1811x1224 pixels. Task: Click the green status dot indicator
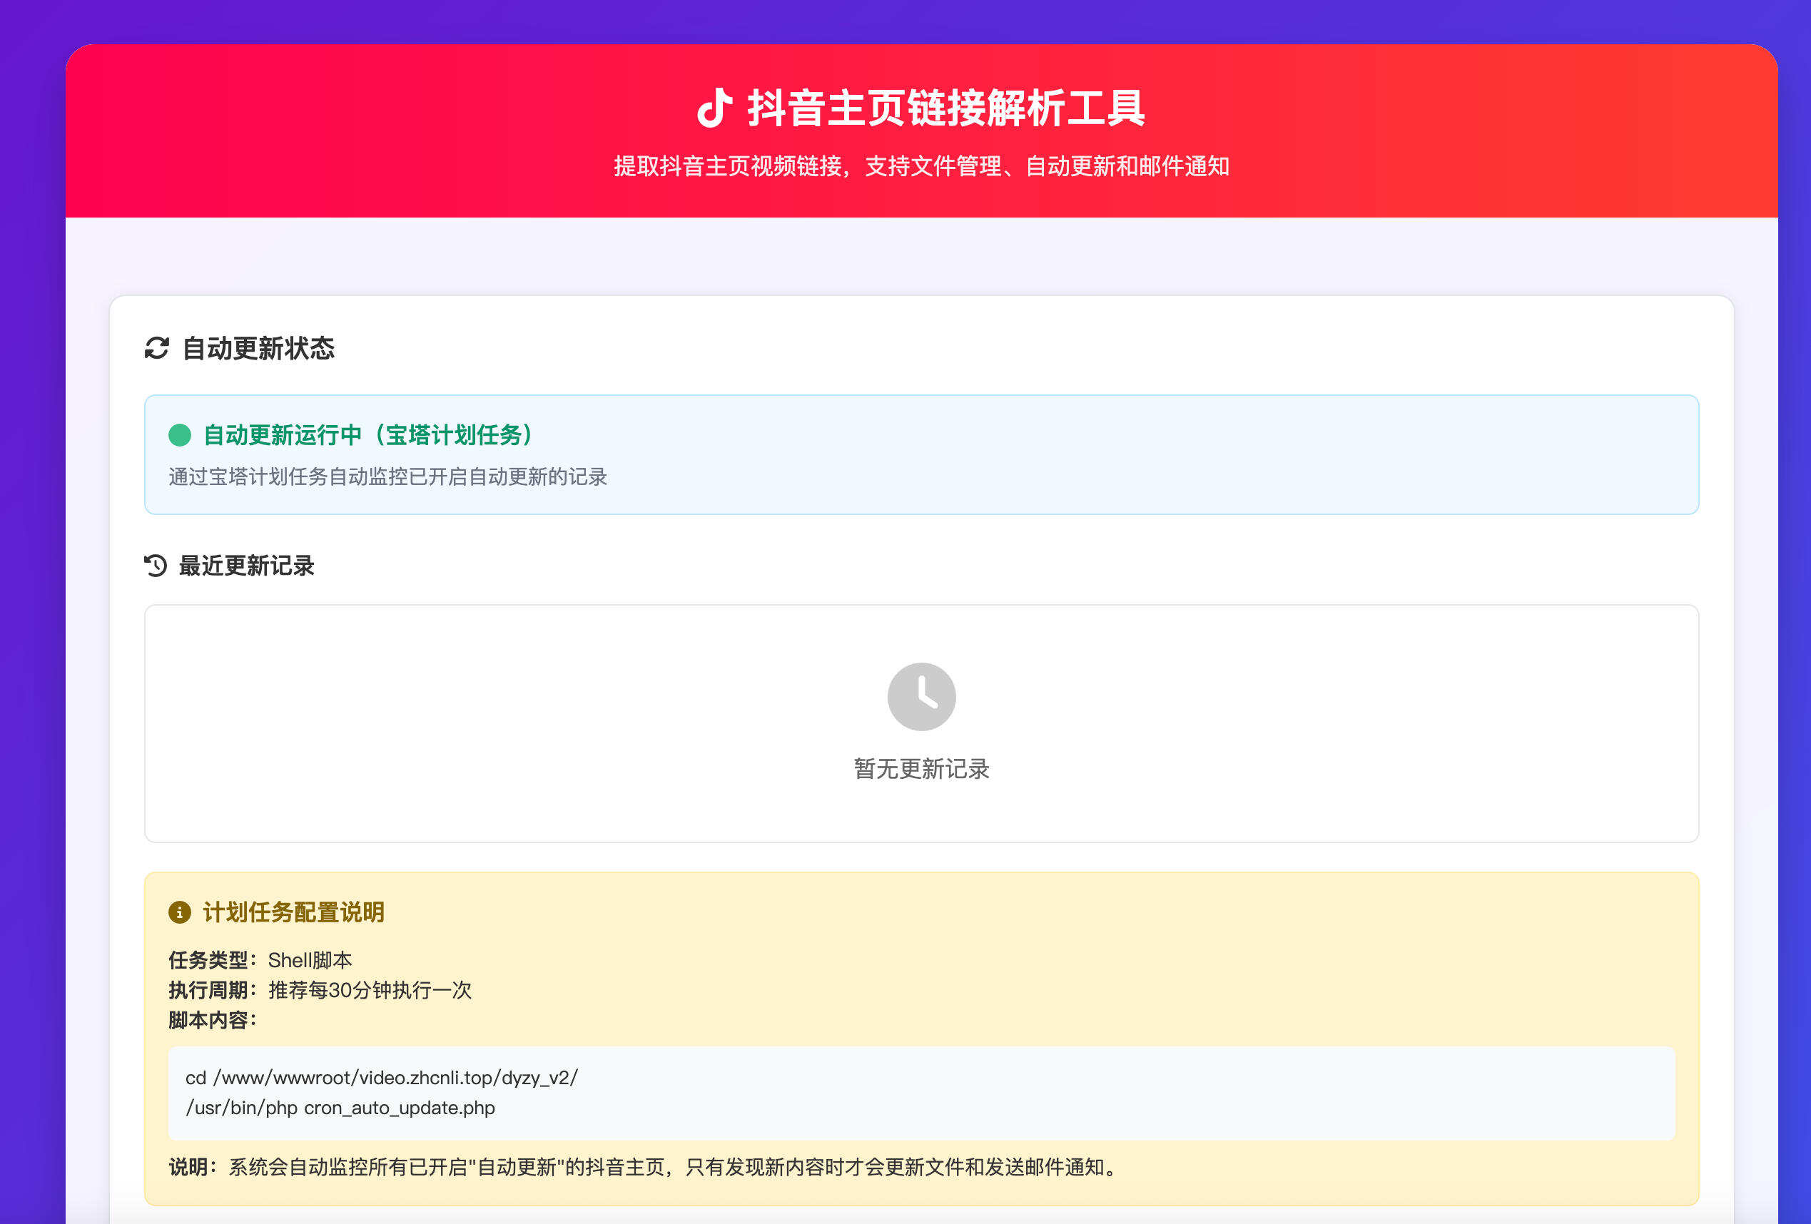tap(181, 437)
